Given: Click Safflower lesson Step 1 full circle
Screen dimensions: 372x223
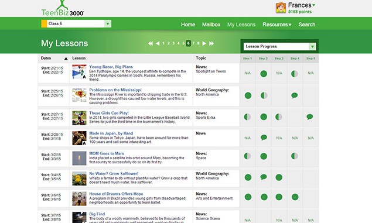Looking at the screenshot, I should pos(248,177).
